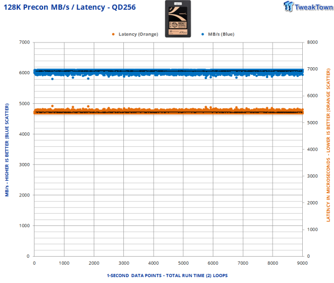The width and height of the screenshot is (334, 283).
Task: Select the 'MB/s (Blue)' legend label
Action: click(x=221, y=34)
